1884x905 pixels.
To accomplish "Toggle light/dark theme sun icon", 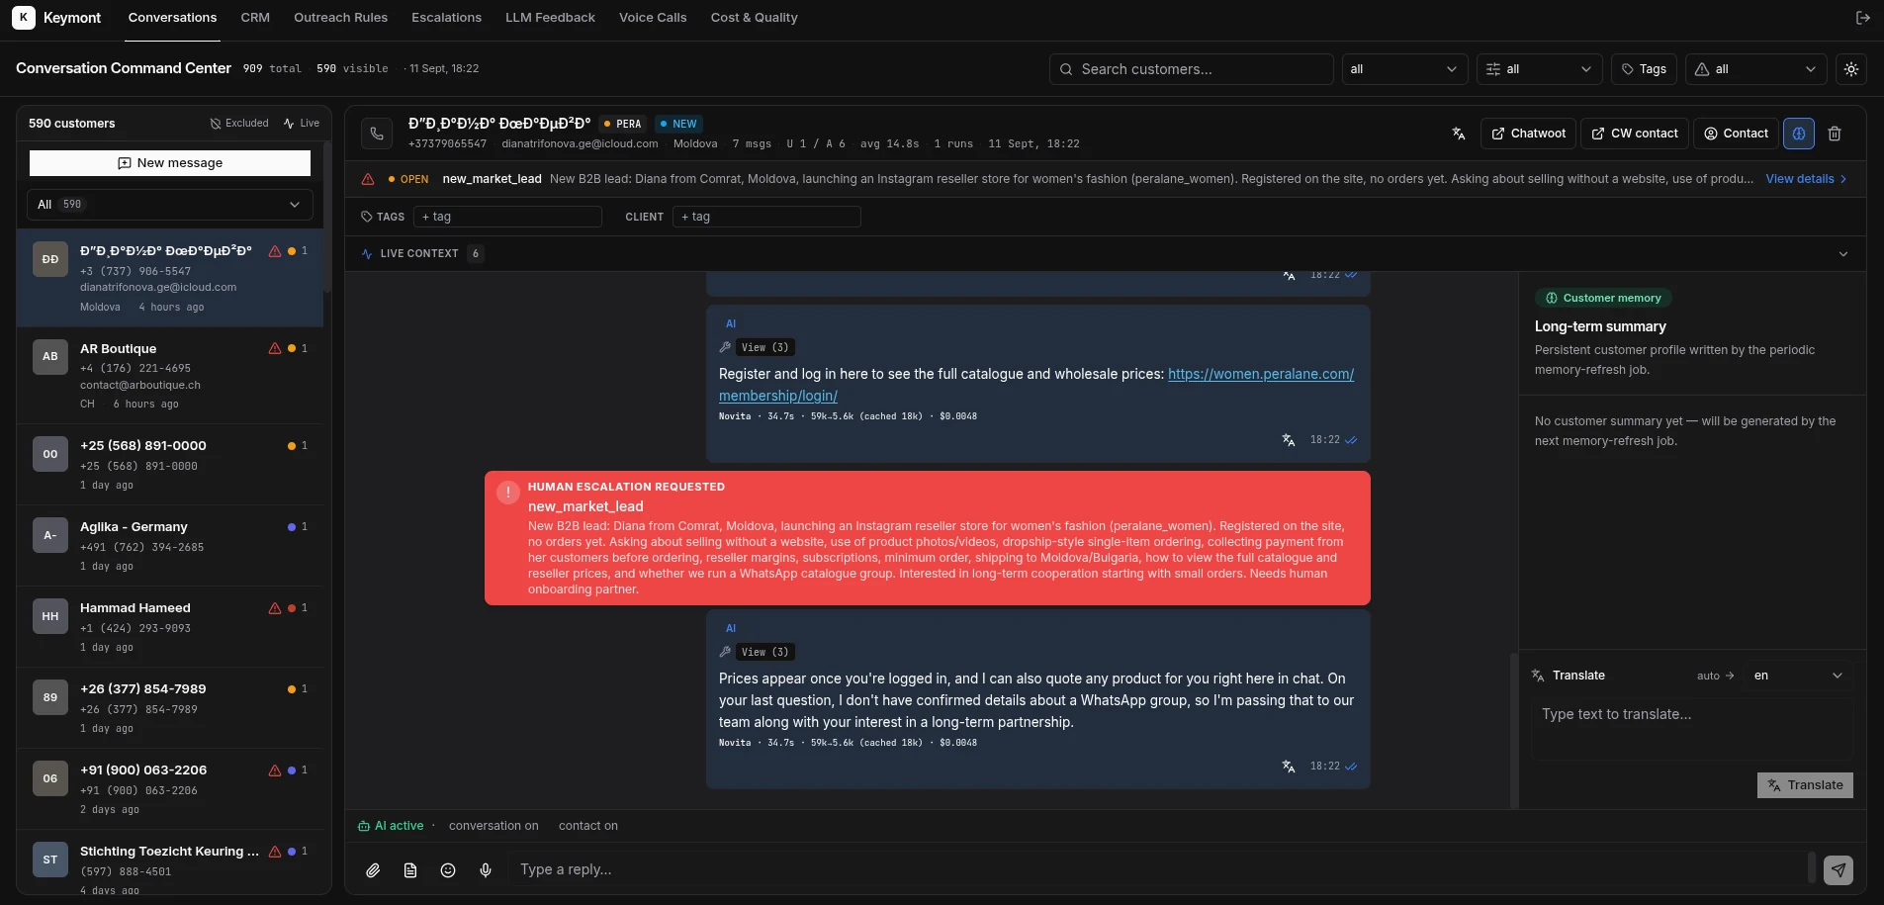I will [1851, 69].
